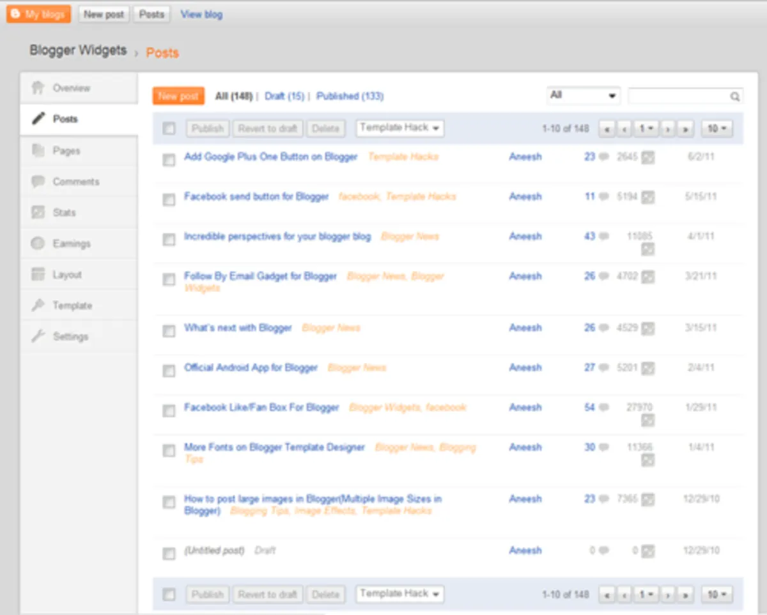Select checkbox for Official Android App post
The image size is (767, 615).
click(169, 371)
